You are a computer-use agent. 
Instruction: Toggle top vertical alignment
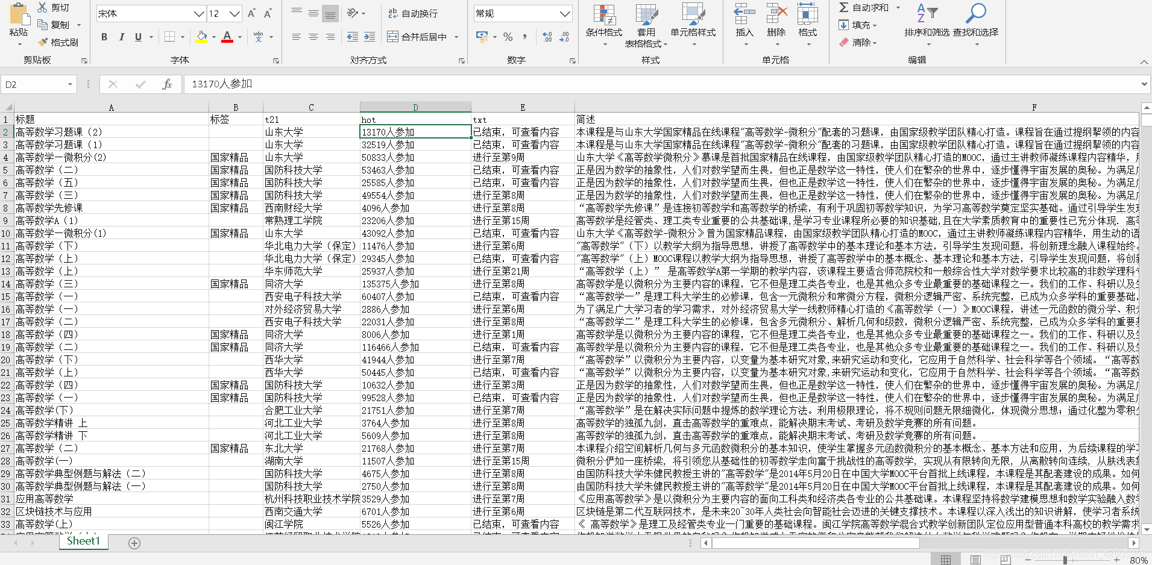[297, 13]
